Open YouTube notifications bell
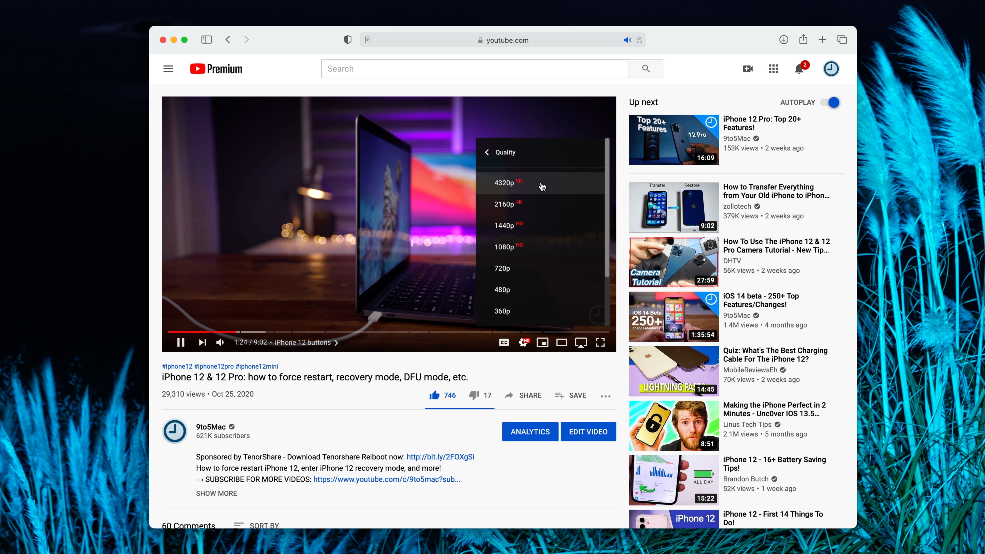 (x=799, y=69)
